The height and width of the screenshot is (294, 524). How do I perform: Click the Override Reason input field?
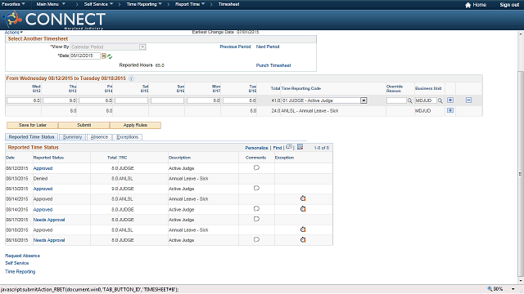point(396,100)
